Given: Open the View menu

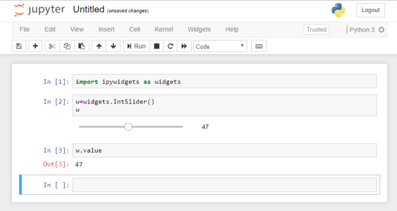Looking at the screenshot, I should 77,29.
